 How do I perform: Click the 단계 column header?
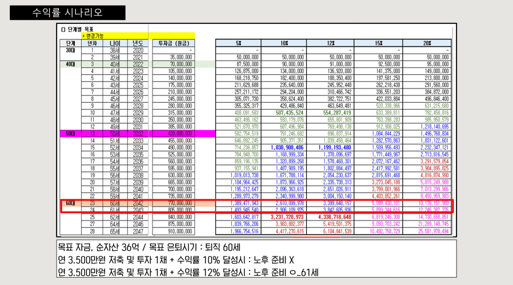tap(70, 43)
